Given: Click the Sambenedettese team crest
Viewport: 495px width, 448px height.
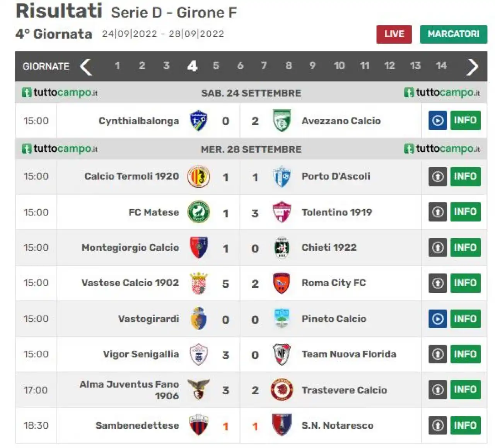Looking at the screenshot, I should point(199,425).
